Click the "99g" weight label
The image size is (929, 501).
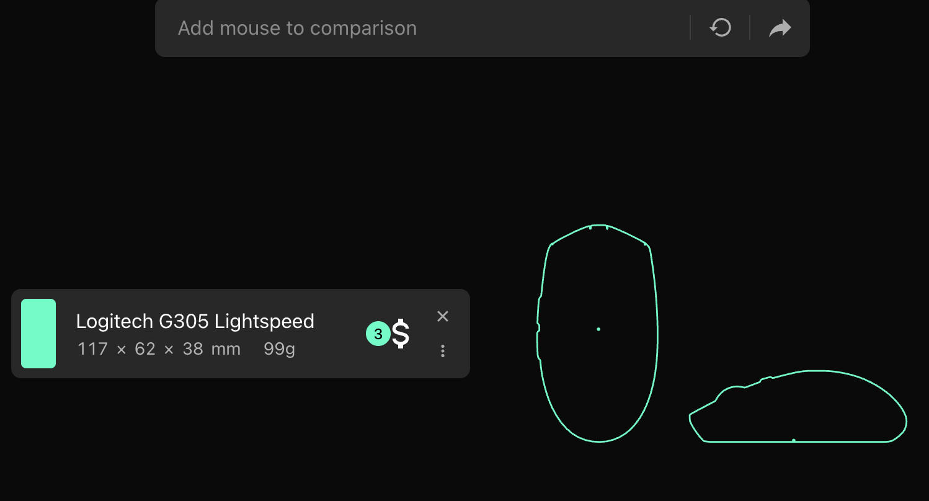point(278,348)
